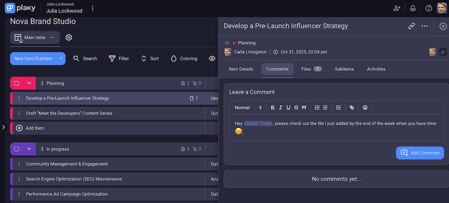Open the Coloring options
This screenshot has width=449, height=203.
184,58
